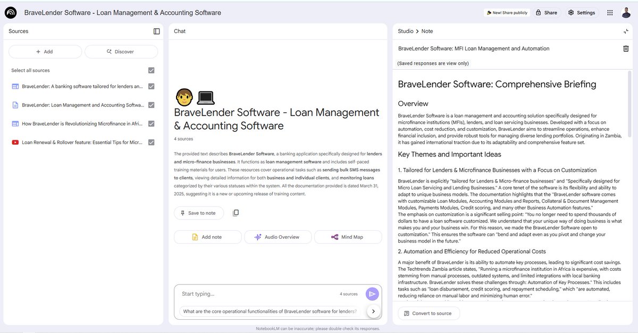Click the Sources panel title
This screenshot has height=333, width=638.
(x=19, y=31)
